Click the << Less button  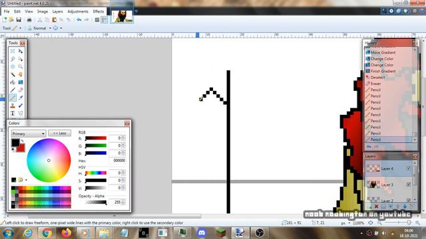click(x=59, y=133)
